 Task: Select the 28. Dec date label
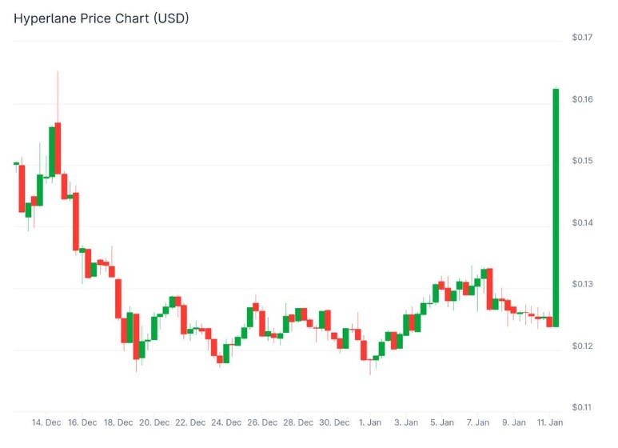298,422
